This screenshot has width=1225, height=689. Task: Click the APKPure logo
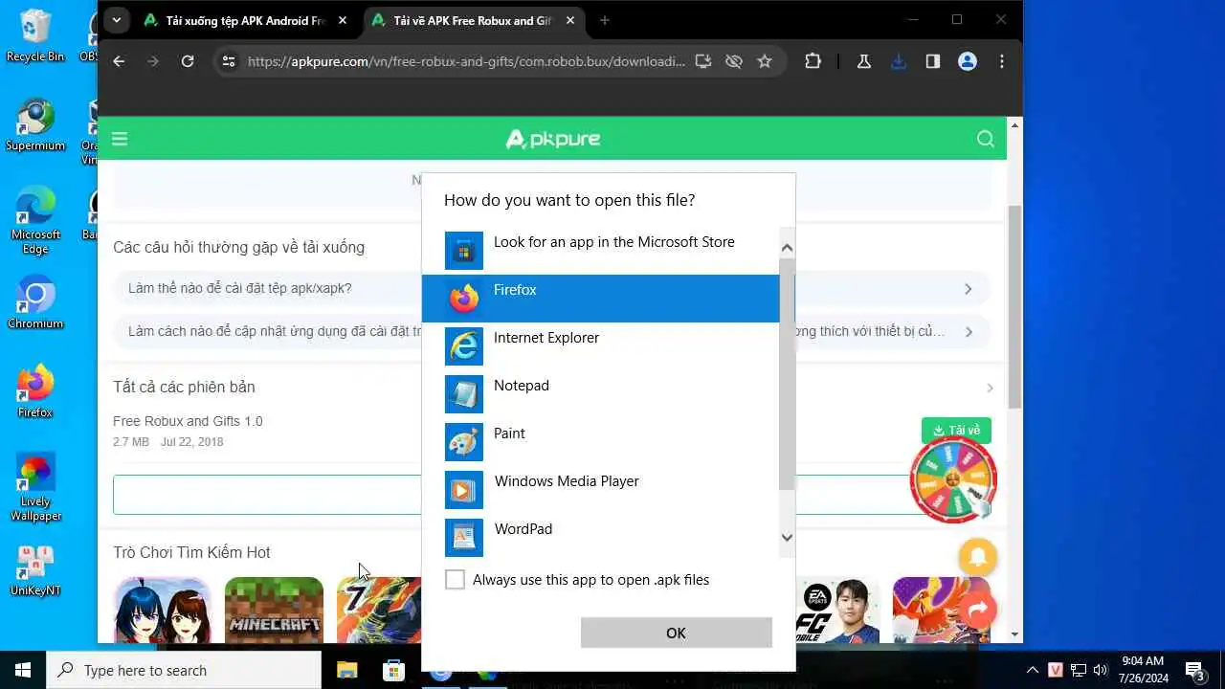coord(553,139)
